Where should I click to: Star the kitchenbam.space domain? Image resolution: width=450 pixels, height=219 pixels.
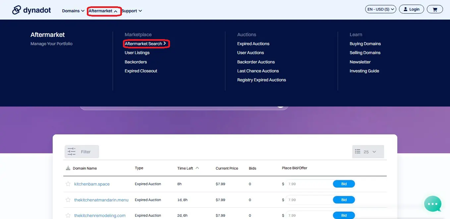(68, 184)
